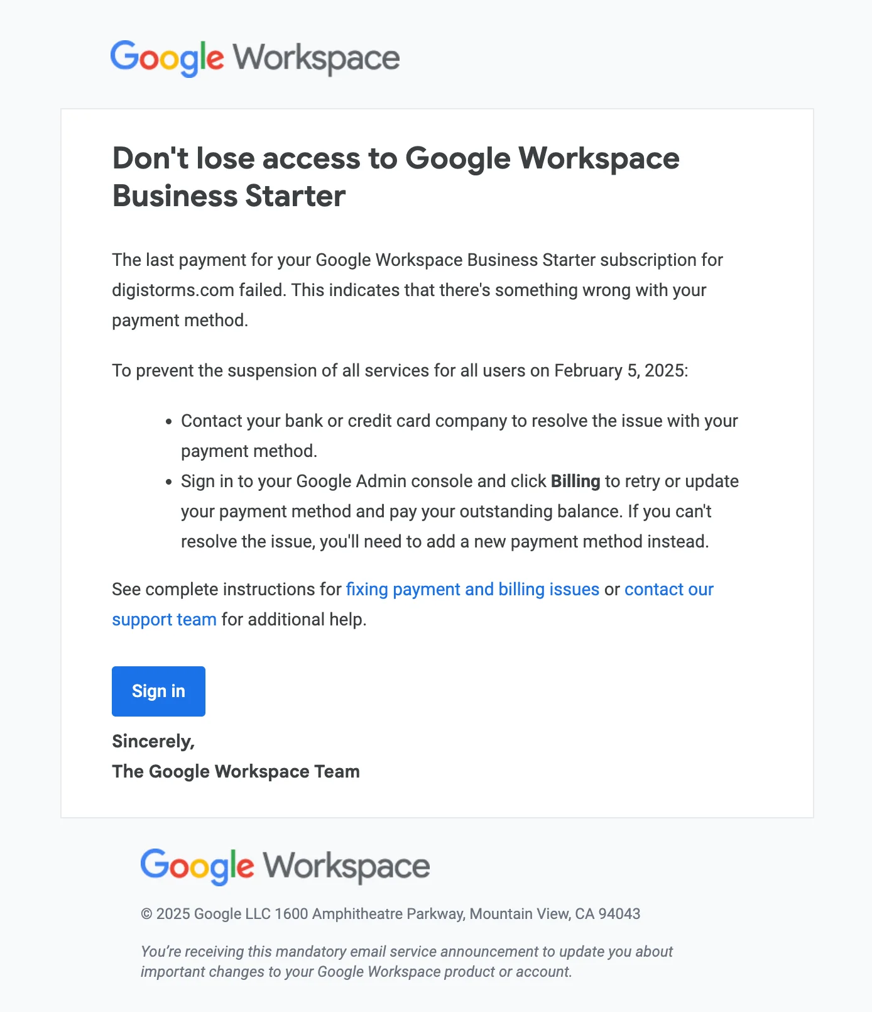Click the blue Sign in button
The width and height of the screenshot is (872, 1012).
[x=158, y=691]
